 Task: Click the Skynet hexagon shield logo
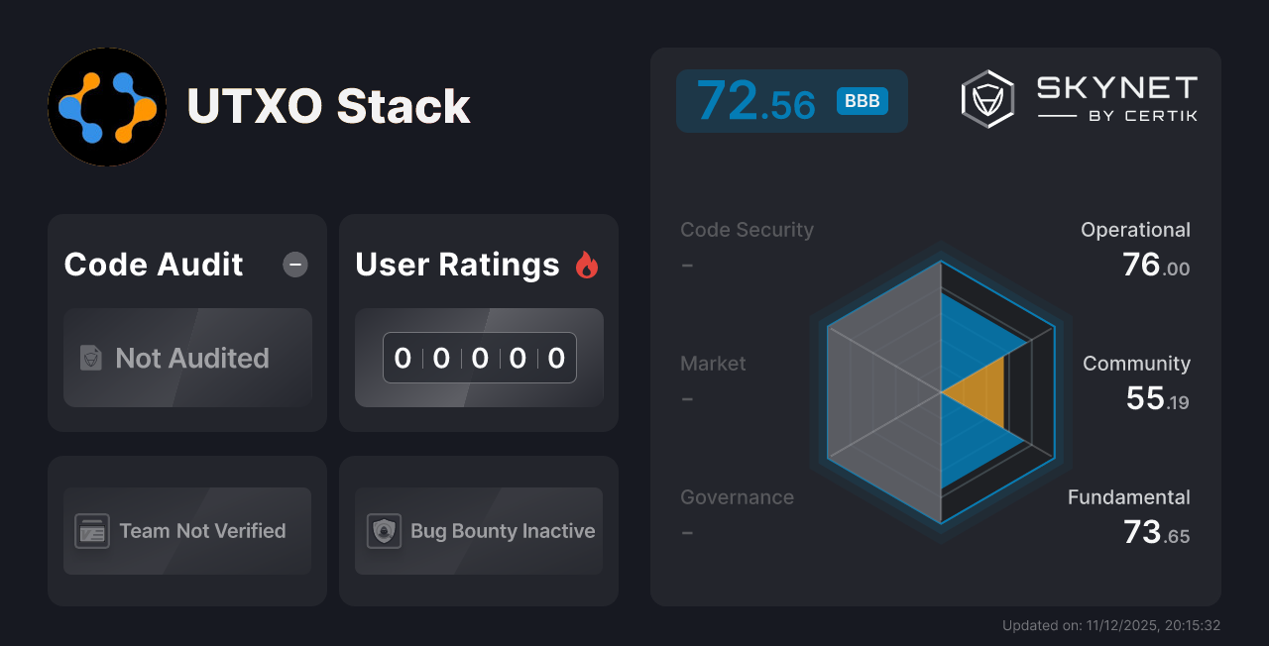(987, 98)
